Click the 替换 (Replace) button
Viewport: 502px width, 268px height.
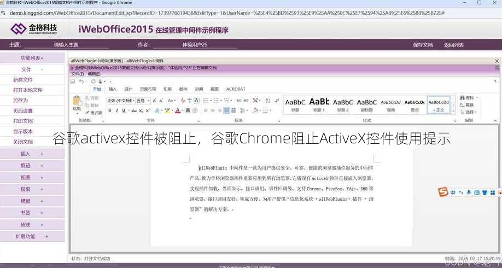[467, 104]
